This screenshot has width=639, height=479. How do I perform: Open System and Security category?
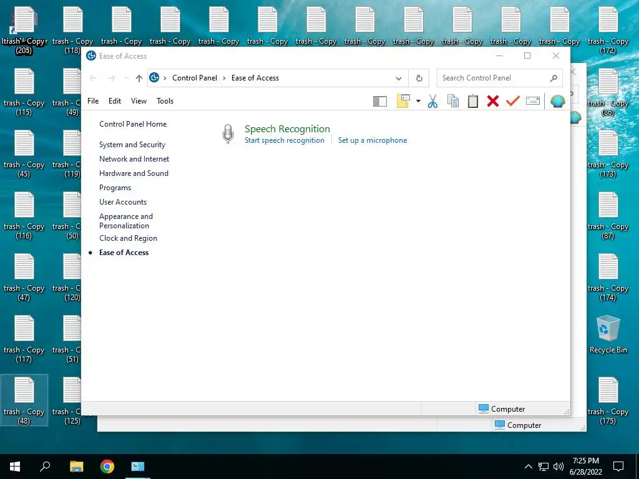pyautogui.click(x=132, y=145)
